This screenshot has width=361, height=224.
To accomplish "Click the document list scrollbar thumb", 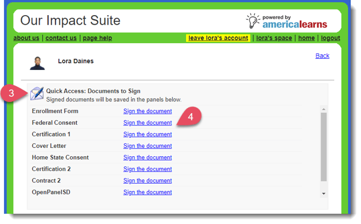I will click(323, 147).
